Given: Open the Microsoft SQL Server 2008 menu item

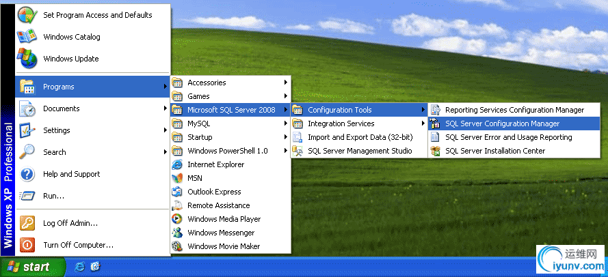Looking at the screenshot, I should [x=230, y=110].
